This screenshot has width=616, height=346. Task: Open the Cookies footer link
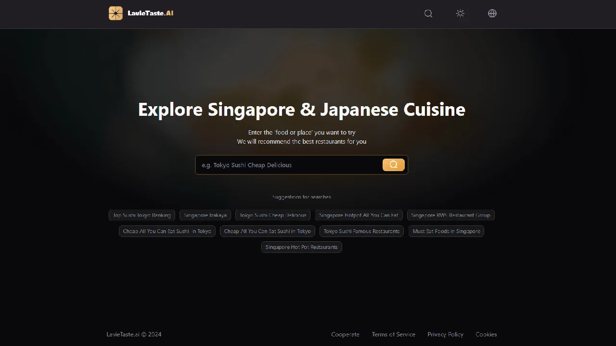tap(486, 334)
